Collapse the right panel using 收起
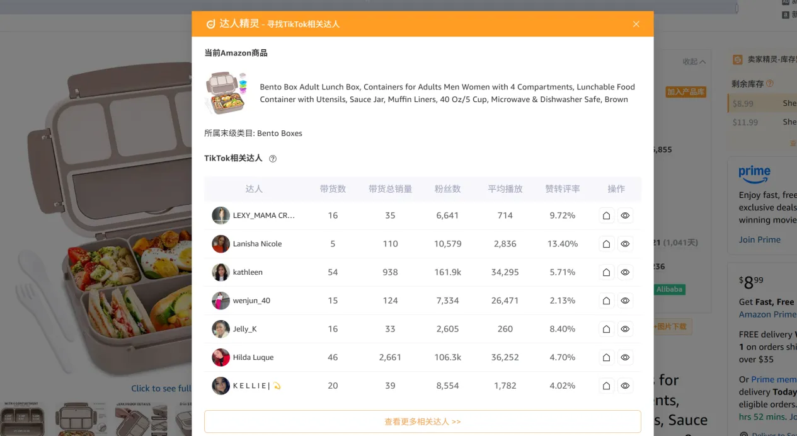This screenshot has height=436, width=797. click(x=692, y=61)
